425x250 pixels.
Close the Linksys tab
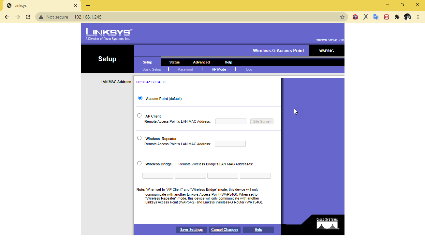pos(75,6)
